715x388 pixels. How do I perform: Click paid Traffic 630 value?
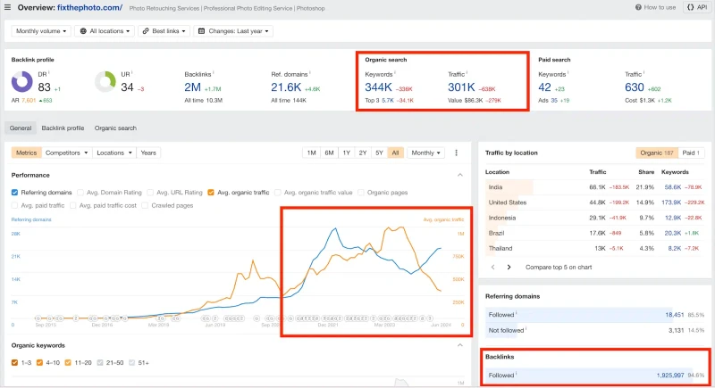635,87
